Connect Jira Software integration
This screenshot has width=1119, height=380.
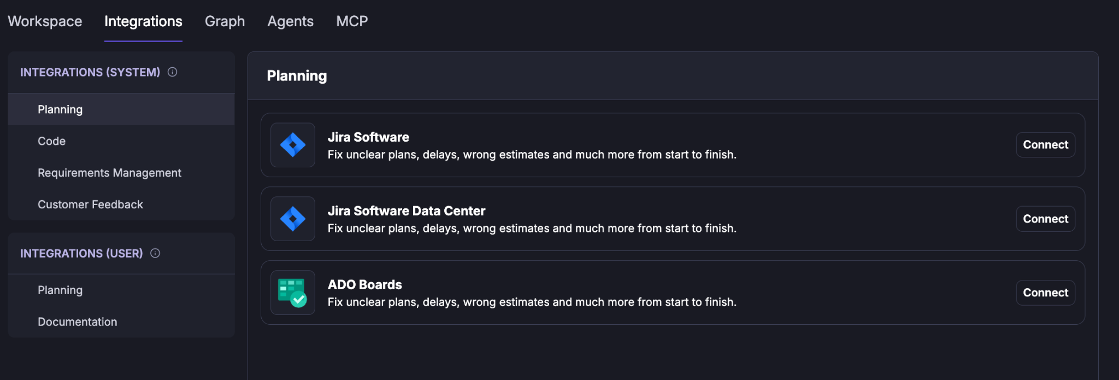pos(1045,145)
